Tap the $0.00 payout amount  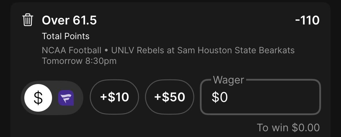tap(306, 128)
